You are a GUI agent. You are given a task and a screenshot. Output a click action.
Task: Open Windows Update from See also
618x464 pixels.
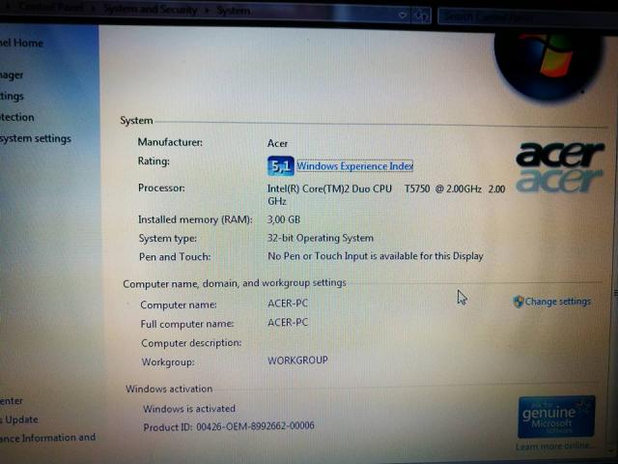(19, 420)
